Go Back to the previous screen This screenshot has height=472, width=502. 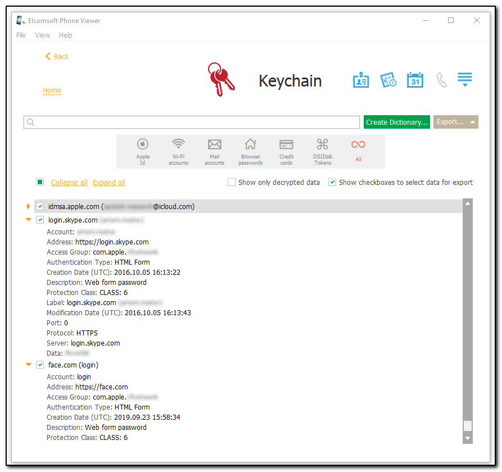(x=56, y=56)
